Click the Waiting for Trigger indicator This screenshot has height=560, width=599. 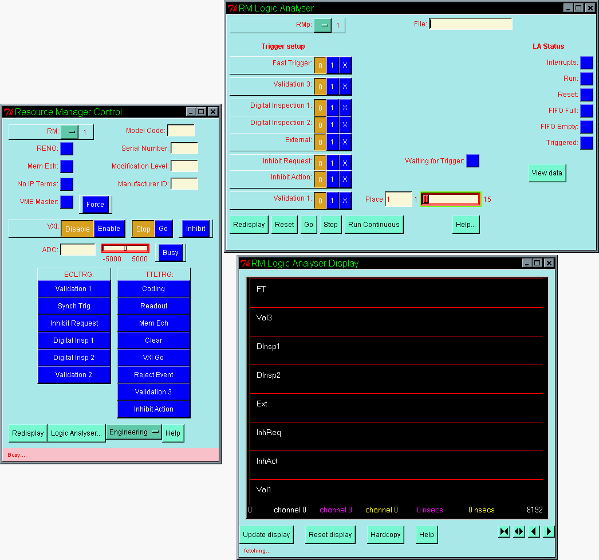[472, 161]
